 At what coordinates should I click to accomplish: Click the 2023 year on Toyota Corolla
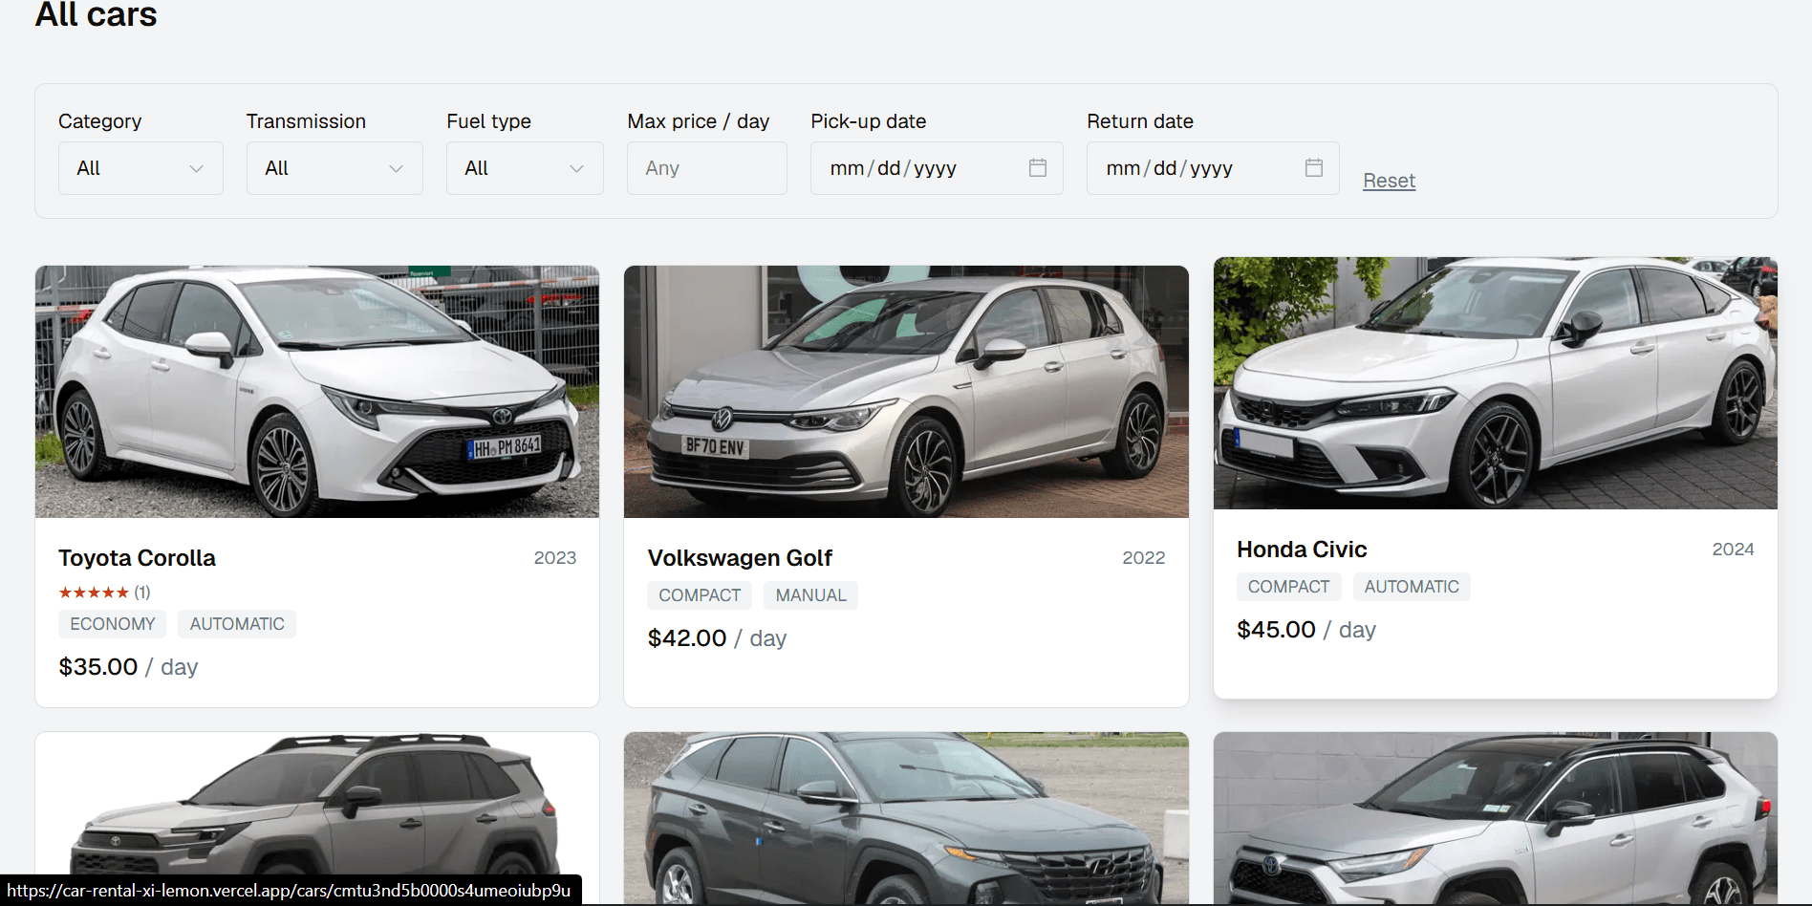pyautogui.click(x=555, y=558)
